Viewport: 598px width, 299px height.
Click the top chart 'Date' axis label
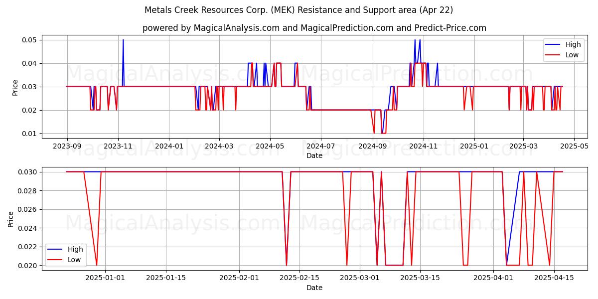point(314,155)
